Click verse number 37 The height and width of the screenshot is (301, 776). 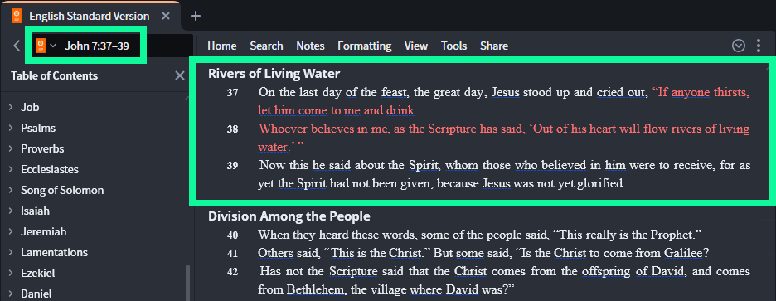[x=233, y=93]
